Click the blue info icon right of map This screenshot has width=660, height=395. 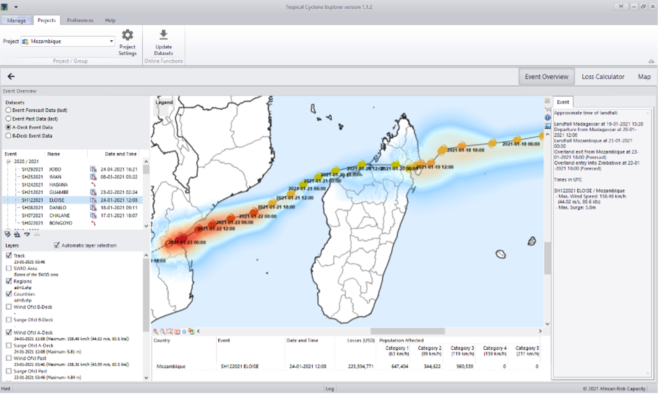[547, 117]
